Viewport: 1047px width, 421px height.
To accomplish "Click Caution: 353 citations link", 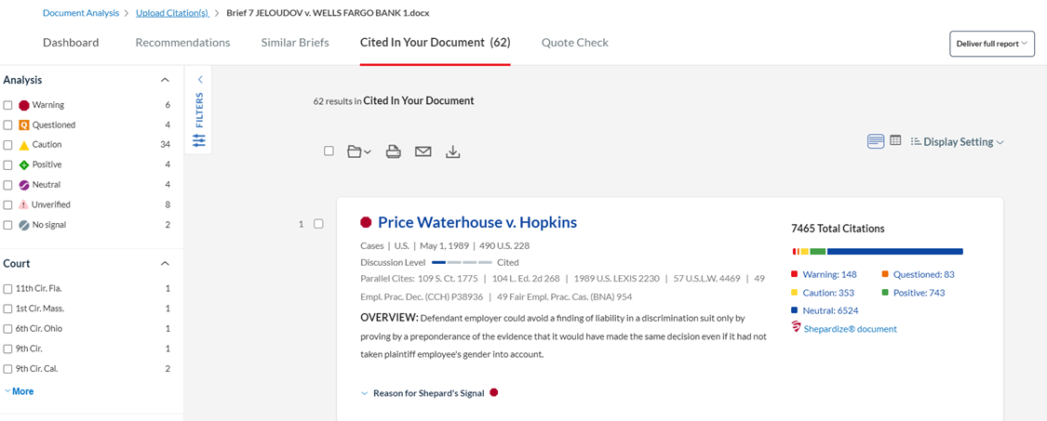I will coord(828,293).
